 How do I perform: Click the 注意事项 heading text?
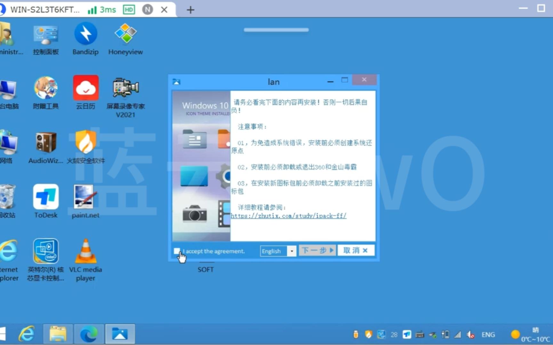(x=252, y=126)
